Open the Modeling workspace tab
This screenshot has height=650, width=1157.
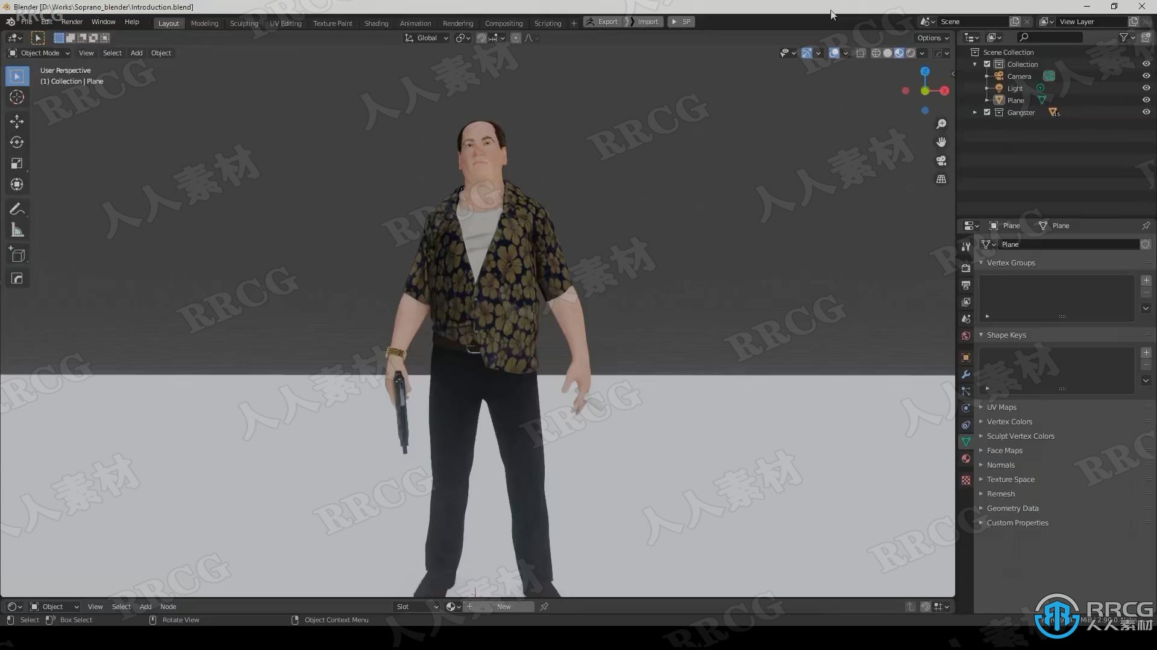tap(204, 22)
